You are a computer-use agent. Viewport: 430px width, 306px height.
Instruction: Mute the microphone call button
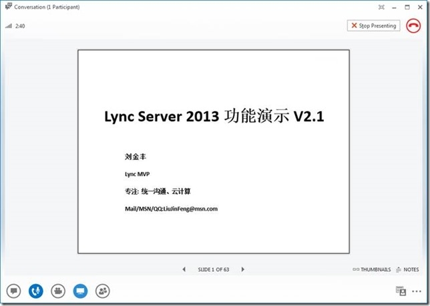pyautogui.click(x=36, y=291)
